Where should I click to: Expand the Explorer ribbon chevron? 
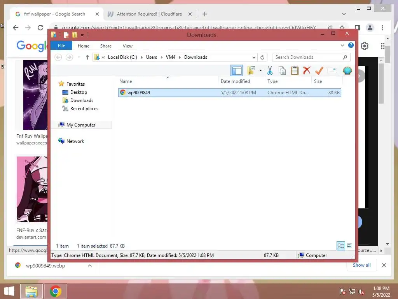point(342,46)
